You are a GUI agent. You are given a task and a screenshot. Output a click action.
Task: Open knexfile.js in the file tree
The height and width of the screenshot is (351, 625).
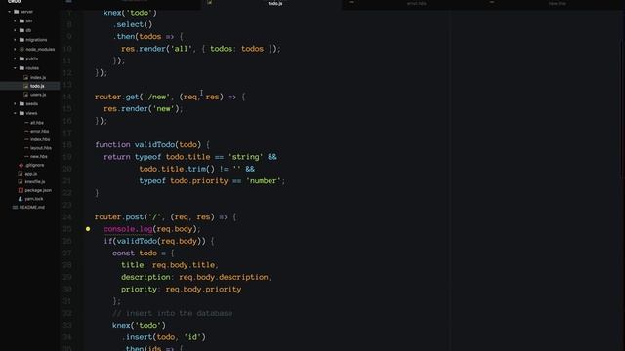[35, 182]
